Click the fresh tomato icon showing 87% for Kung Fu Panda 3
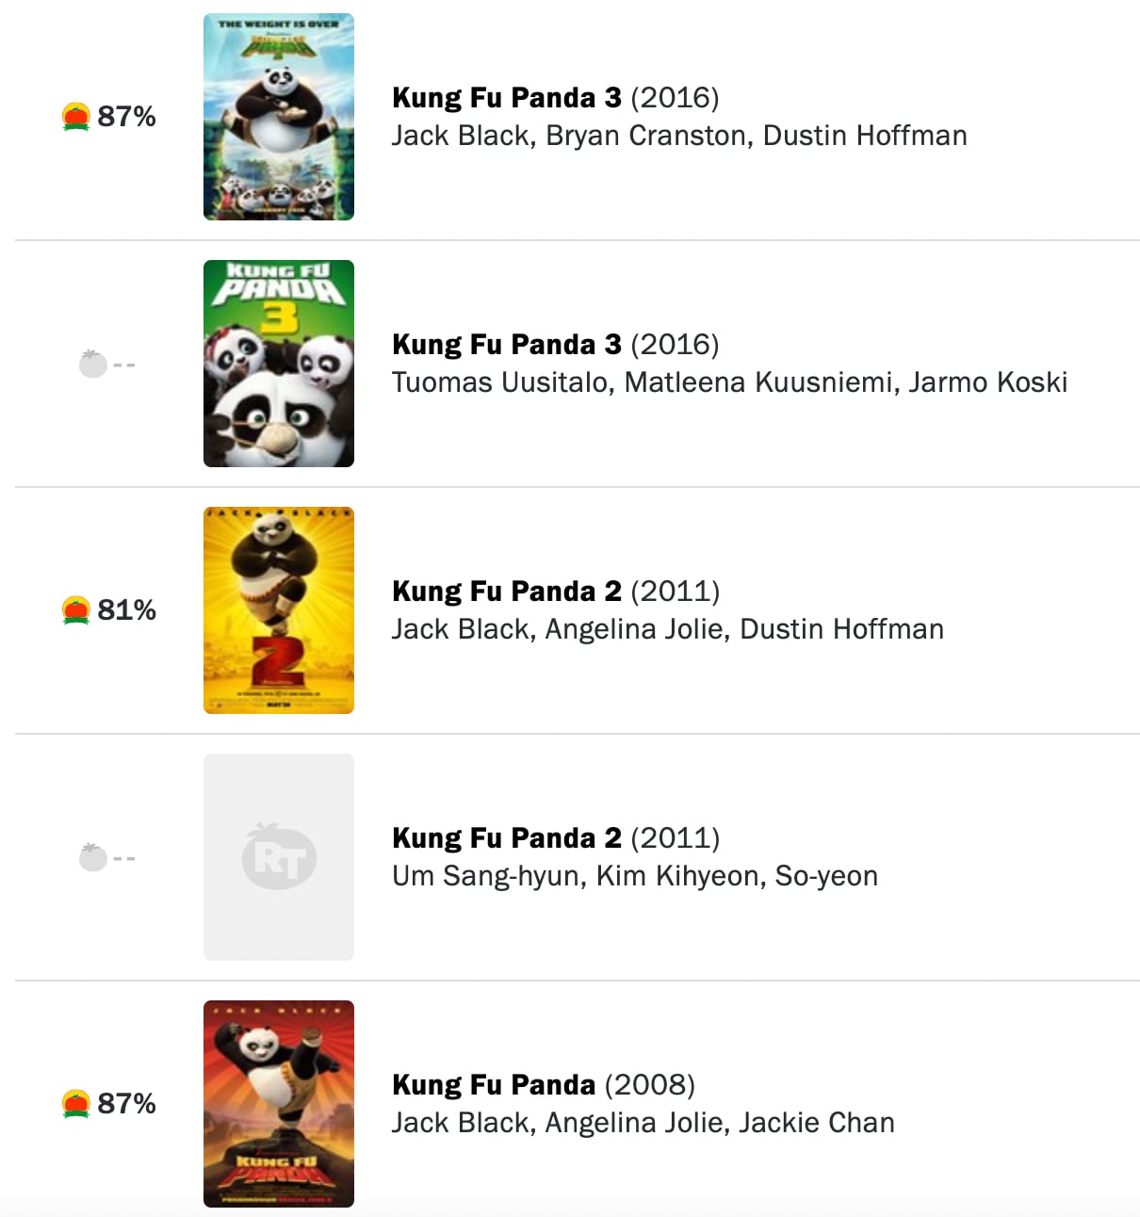 [x=75, y=116]
